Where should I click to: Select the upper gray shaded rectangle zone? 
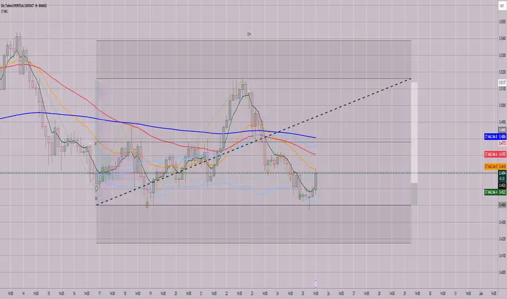[x=253, y=59]
